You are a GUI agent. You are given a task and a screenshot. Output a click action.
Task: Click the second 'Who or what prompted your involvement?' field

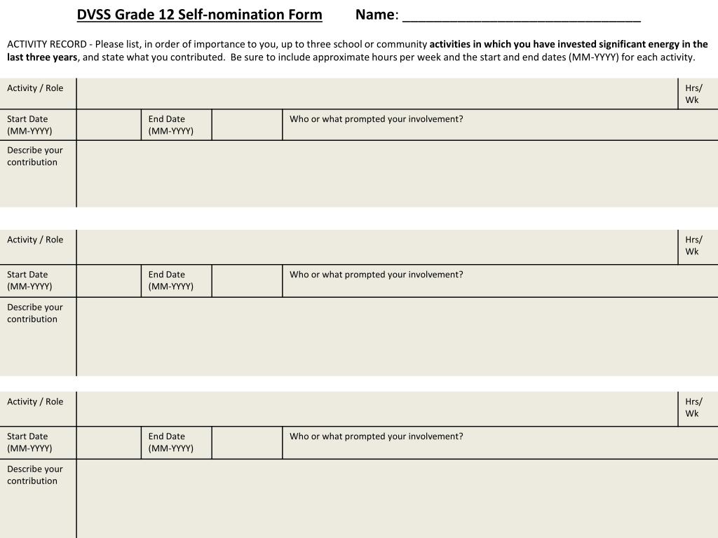pos(501,280)
